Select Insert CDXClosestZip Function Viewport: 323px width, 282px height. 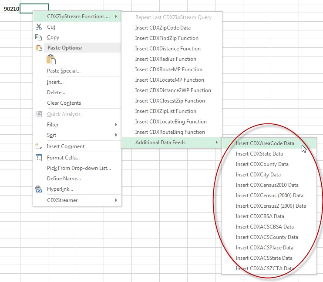click(172, 101)
